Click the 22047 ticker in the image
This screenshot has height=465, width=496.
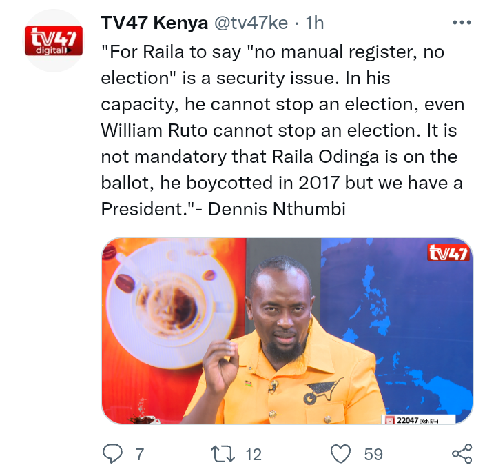coord(418,419)
